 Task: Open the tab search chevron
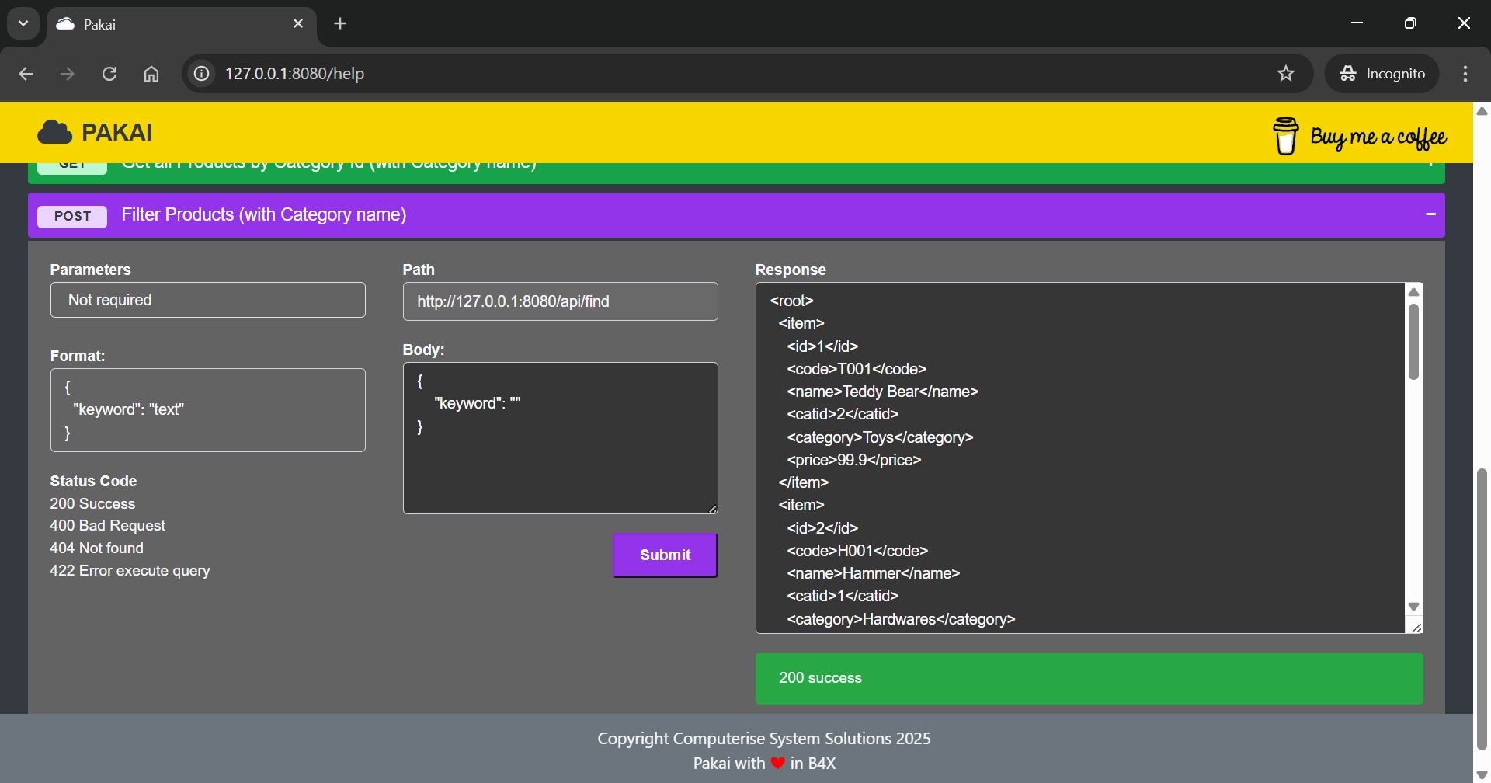[23, 23]
